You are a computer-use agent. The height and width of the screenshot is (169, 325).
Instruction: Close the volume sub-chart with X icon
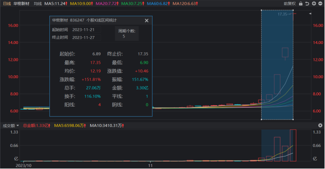(320, 125)
